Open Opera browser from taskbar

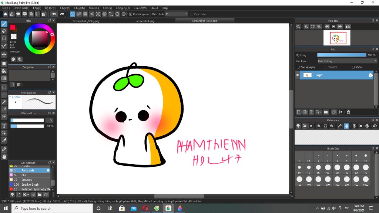point(145,208)
